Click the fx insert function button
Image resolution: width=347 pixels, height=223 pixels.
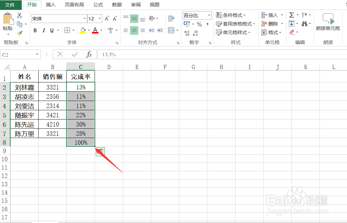[89, 54]
